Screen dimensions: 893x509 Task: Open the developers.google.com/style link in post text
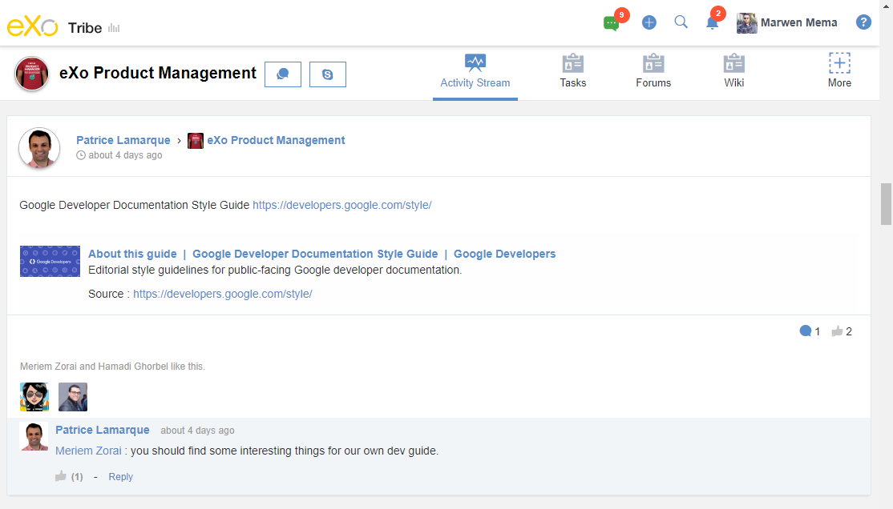[341, 206]
